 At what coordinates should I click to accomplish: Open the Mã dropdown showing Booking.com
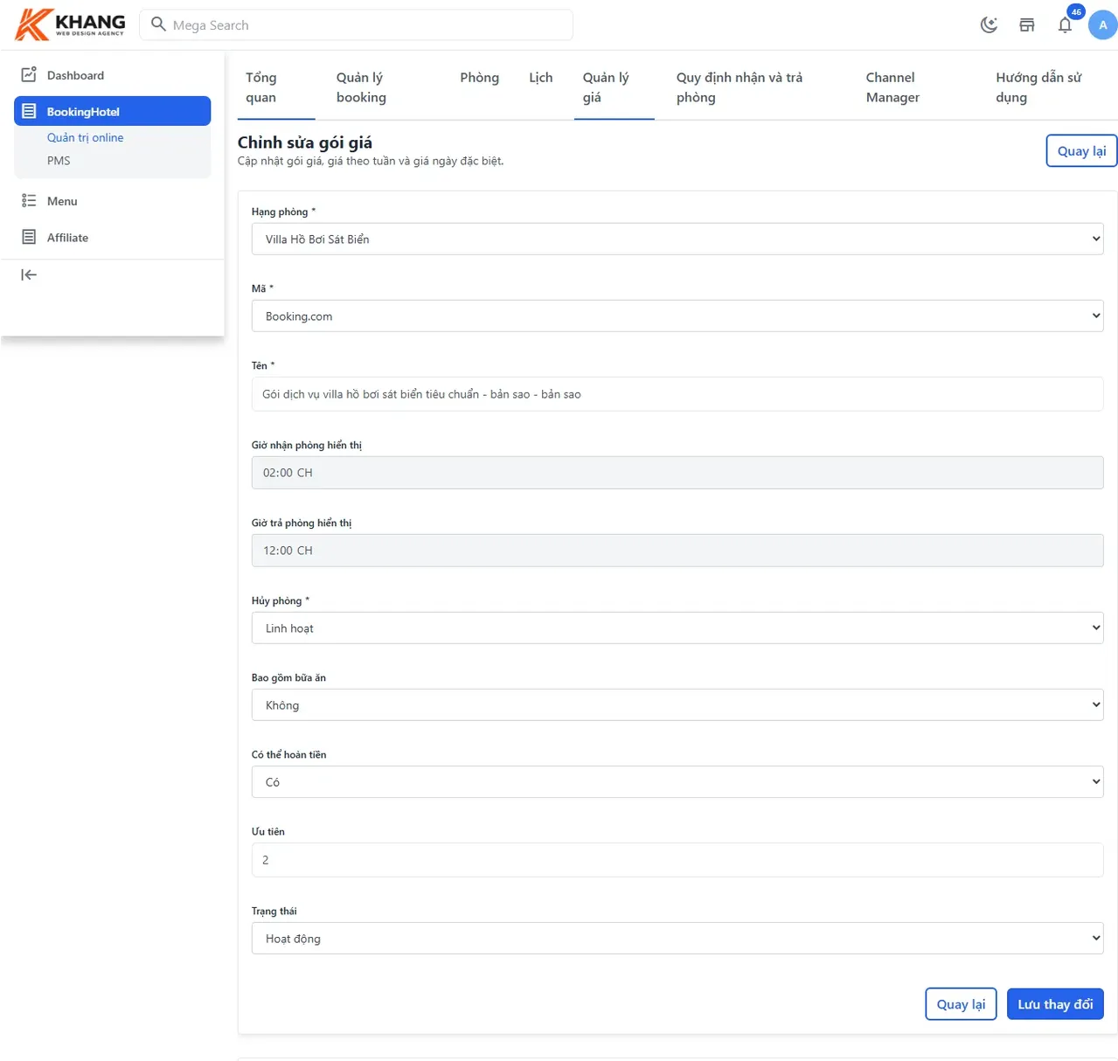677,316
